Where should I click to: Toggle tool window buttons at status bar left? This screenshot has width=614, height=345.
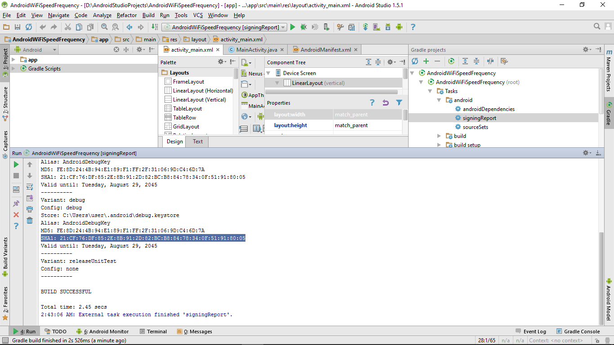click(5, 341)
